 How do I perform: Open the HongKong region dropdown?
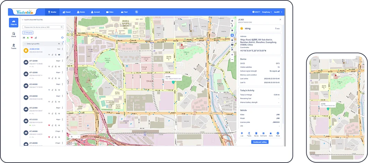click(x=267, y=12)
